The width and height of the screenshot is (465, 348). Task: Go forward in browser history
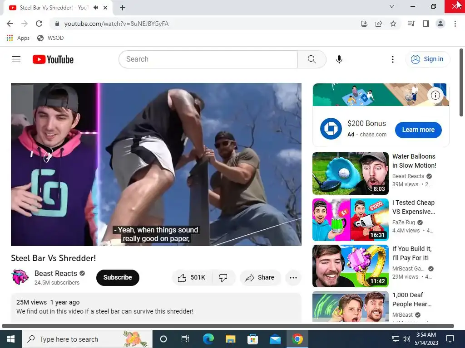tap(25, 24)
